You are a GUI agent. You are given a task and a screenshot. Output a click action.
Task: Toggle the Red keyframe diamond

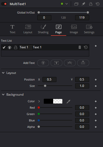96,108
